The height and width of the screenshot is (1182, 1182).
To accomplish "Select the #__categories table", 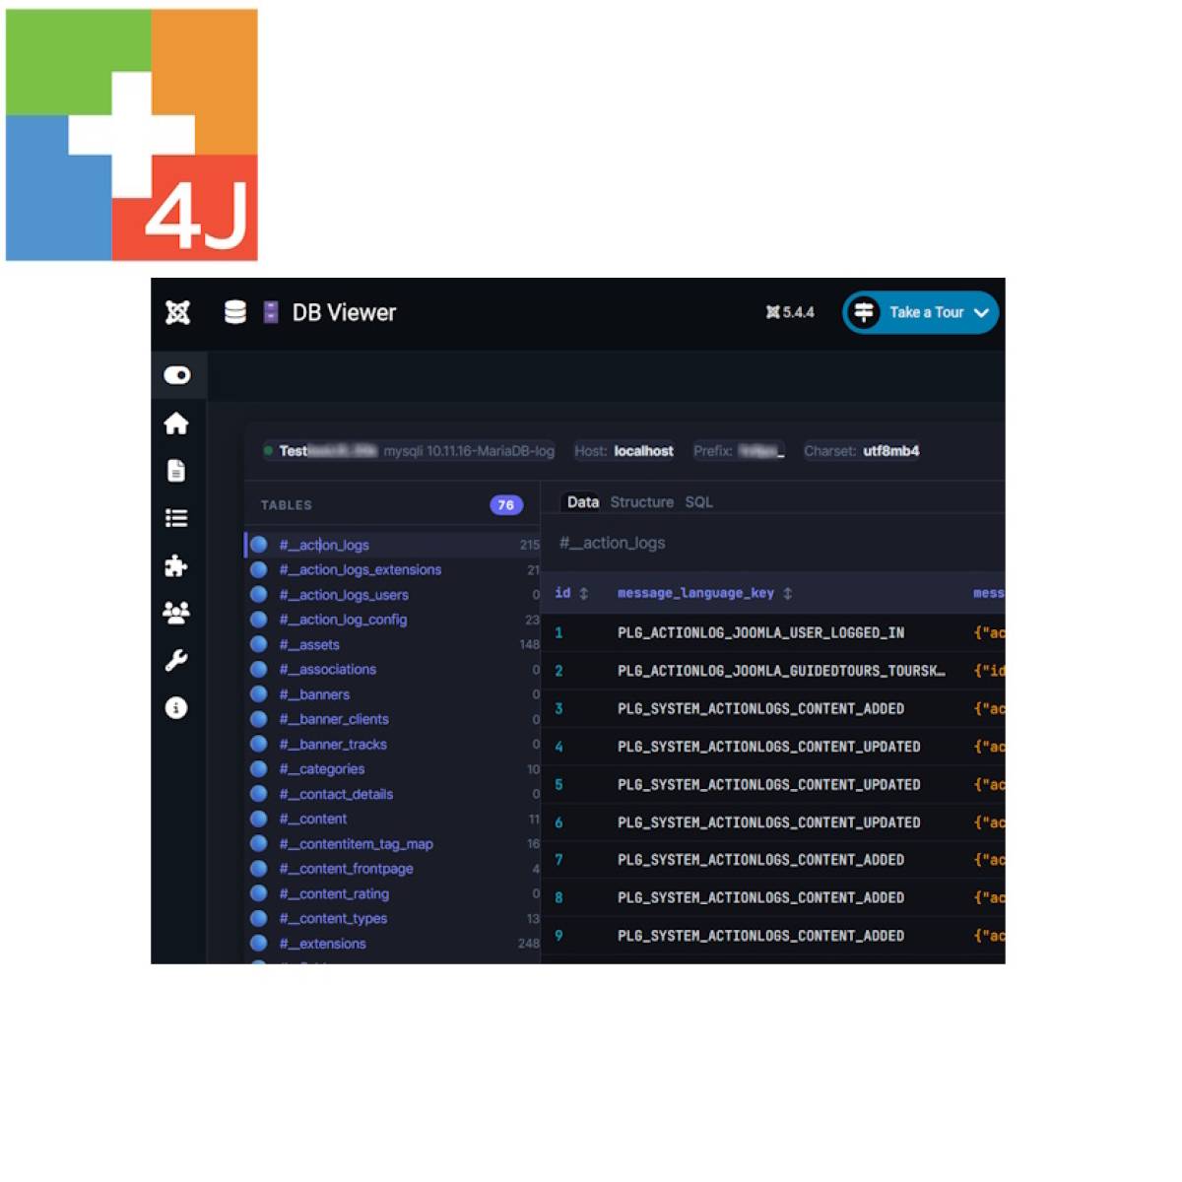I will point(393,769).
